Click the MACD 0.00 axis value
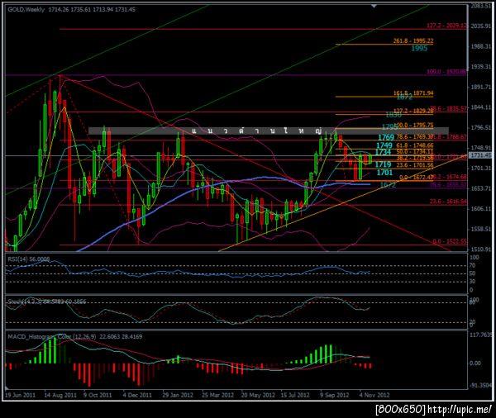Viewport: 496px width, 418px height. click(475, 363)
